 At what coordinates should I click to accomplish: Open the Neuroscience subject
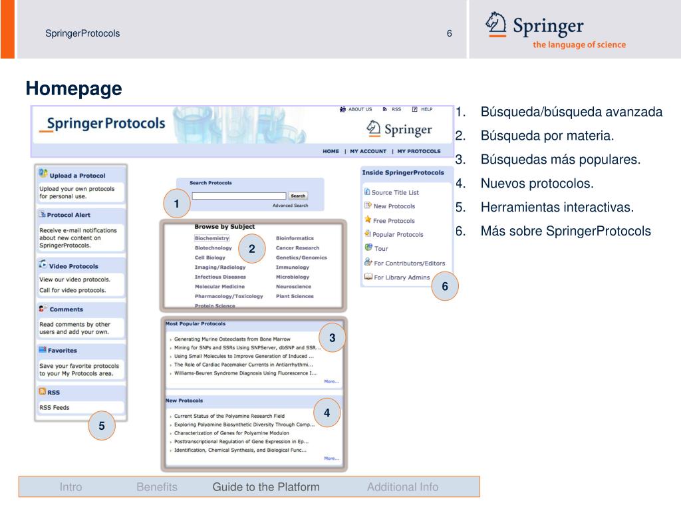point(293,286)
